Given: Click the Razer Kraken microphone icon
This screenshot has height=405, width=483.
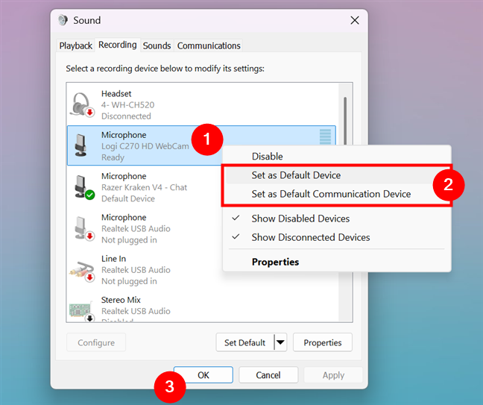Looking at the screenshot, I should (x=83, y=187).
